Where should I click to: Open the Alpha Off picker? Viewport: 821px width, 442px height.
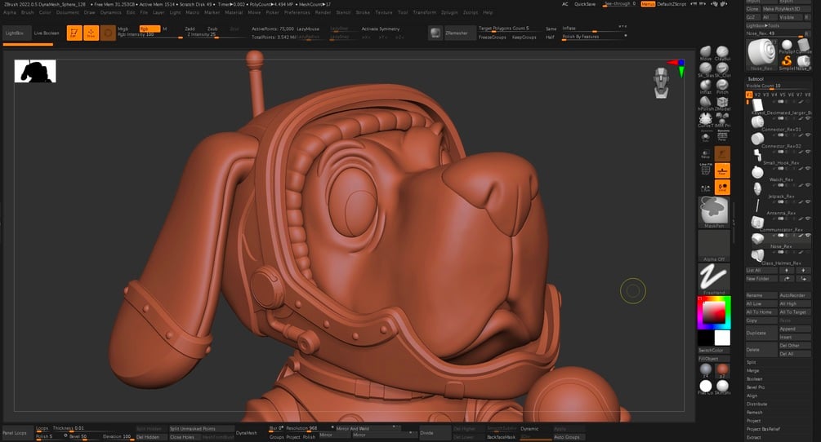tap(714, 245)
